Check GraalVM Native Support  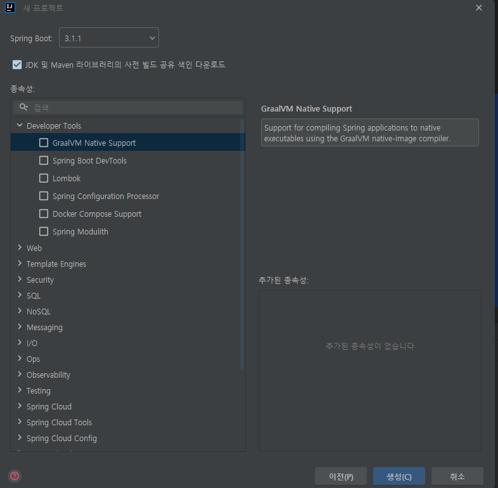tap(44, 143)
